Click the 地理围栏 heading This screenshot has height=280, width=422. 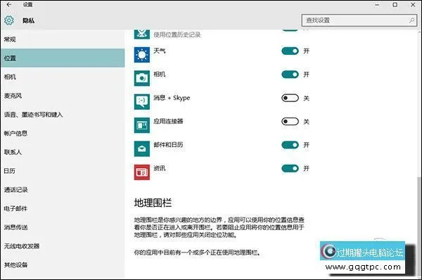[x=153, y=203]
